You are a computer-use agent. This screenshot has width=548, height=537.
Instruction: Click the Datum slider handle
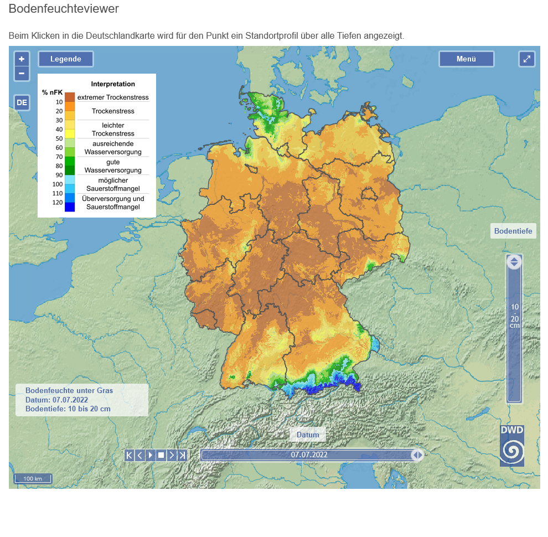417,455
